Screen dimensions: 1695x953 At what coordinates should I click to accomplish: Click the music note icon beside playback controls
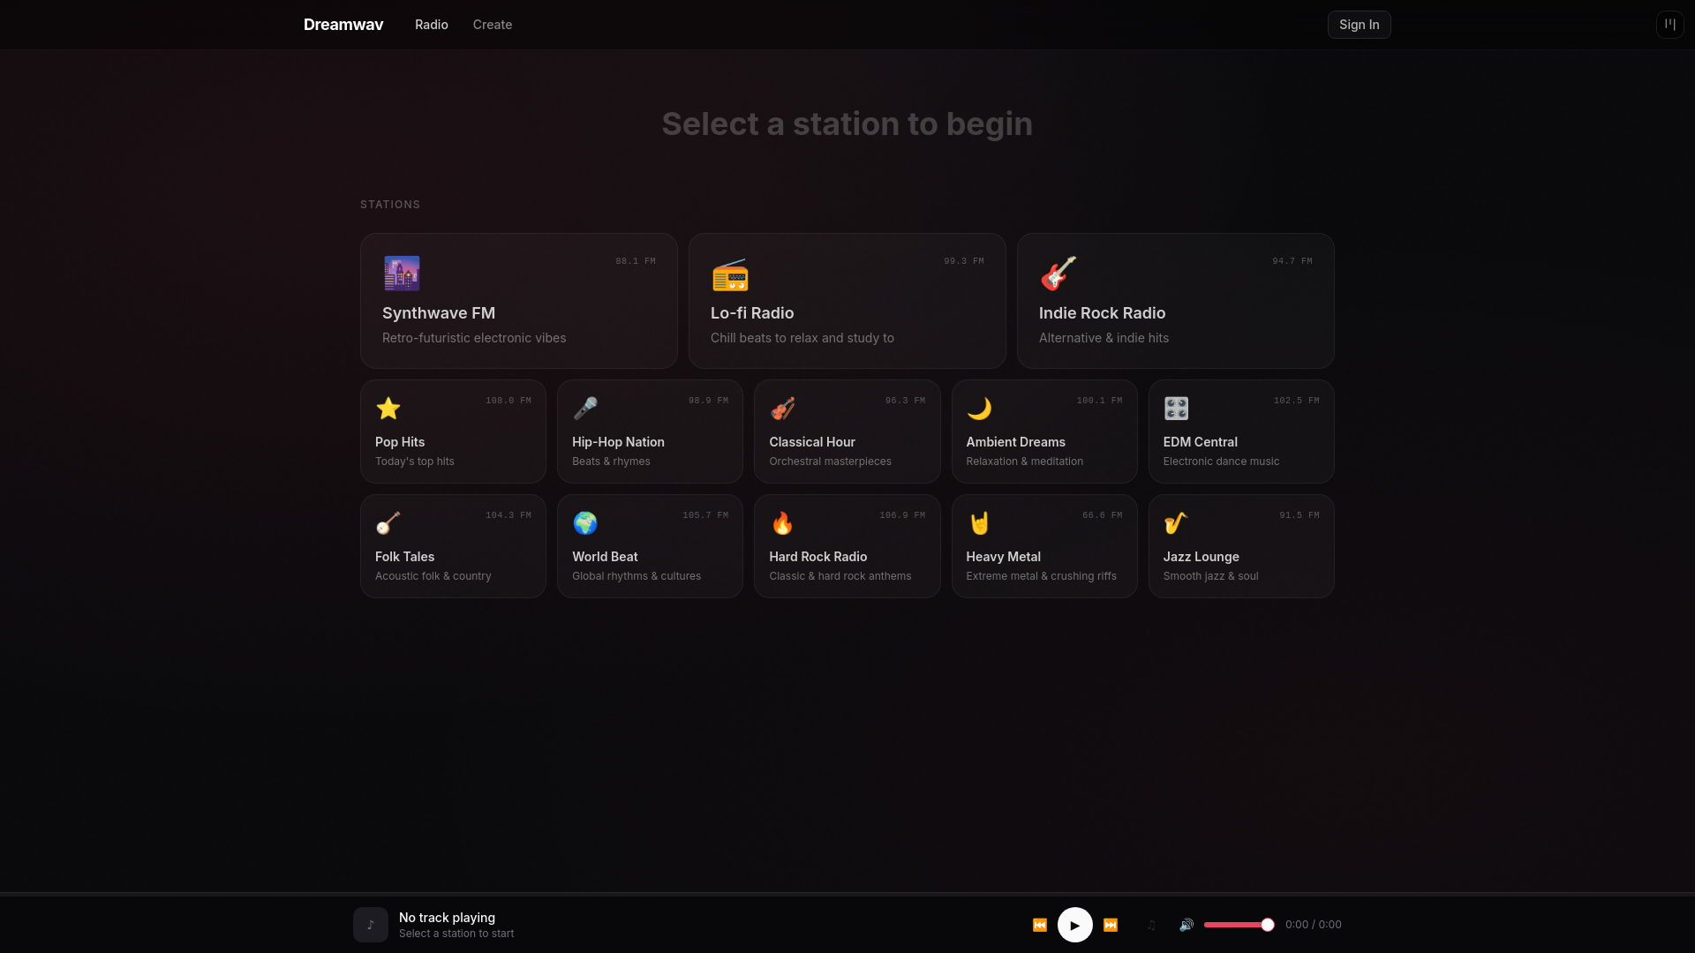point(1151,925)
